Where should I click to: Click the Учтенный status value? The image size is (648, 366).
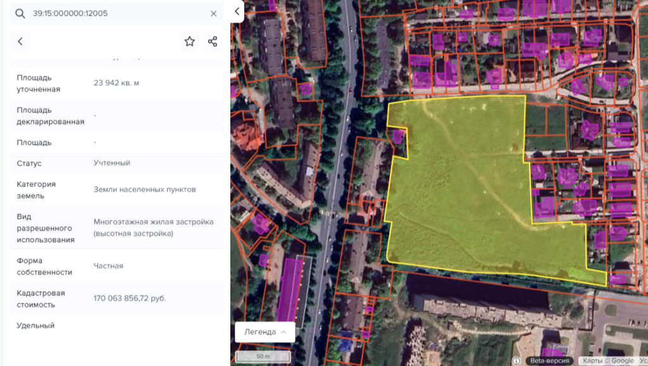pyautogui.click(x=111, y=163)
